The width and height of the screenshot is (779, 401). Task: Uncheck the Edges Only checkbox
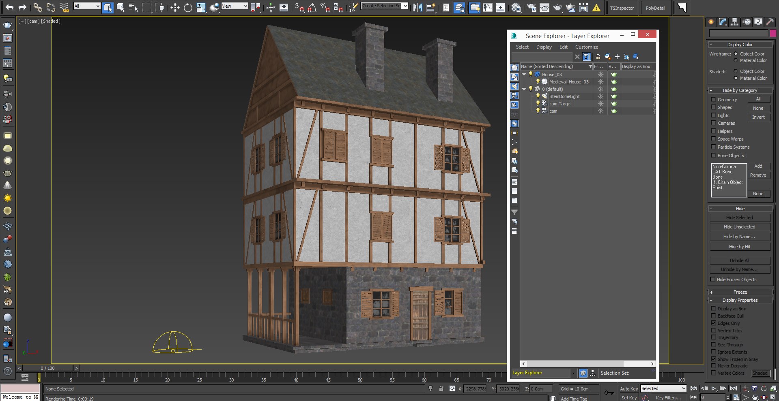click(x=713, y=323)
